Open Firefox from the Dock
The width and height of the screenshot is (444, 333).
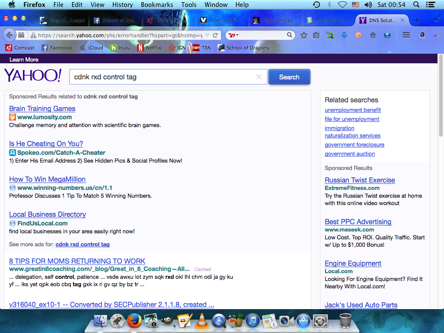[x=134, y=321]
